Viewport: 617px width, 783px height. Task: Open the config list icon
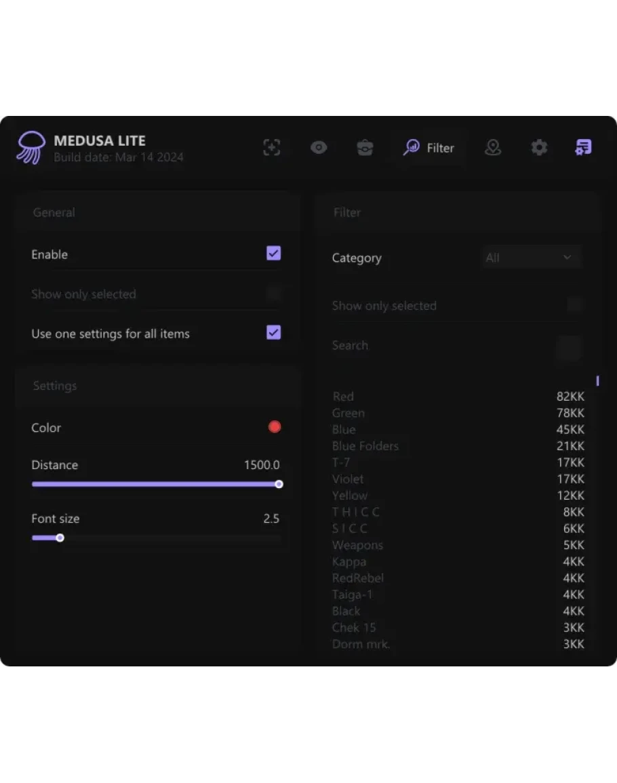click(x=583, y=148)
